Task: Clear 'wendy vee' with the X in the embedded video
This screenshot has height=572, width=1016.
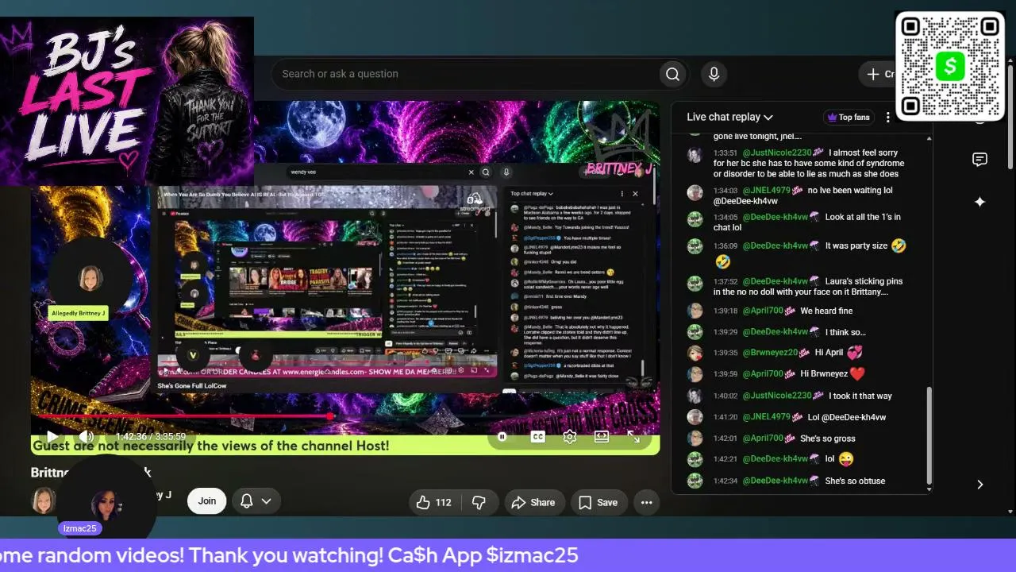Action: 471,172
